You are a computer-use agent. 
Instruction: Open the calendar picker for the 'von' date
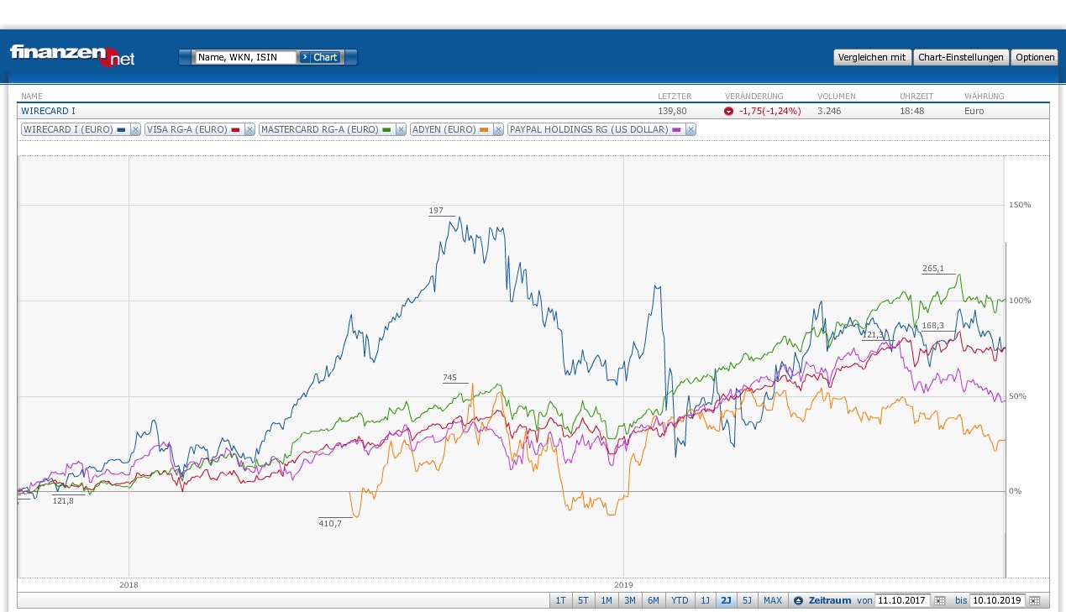(940, 600)
